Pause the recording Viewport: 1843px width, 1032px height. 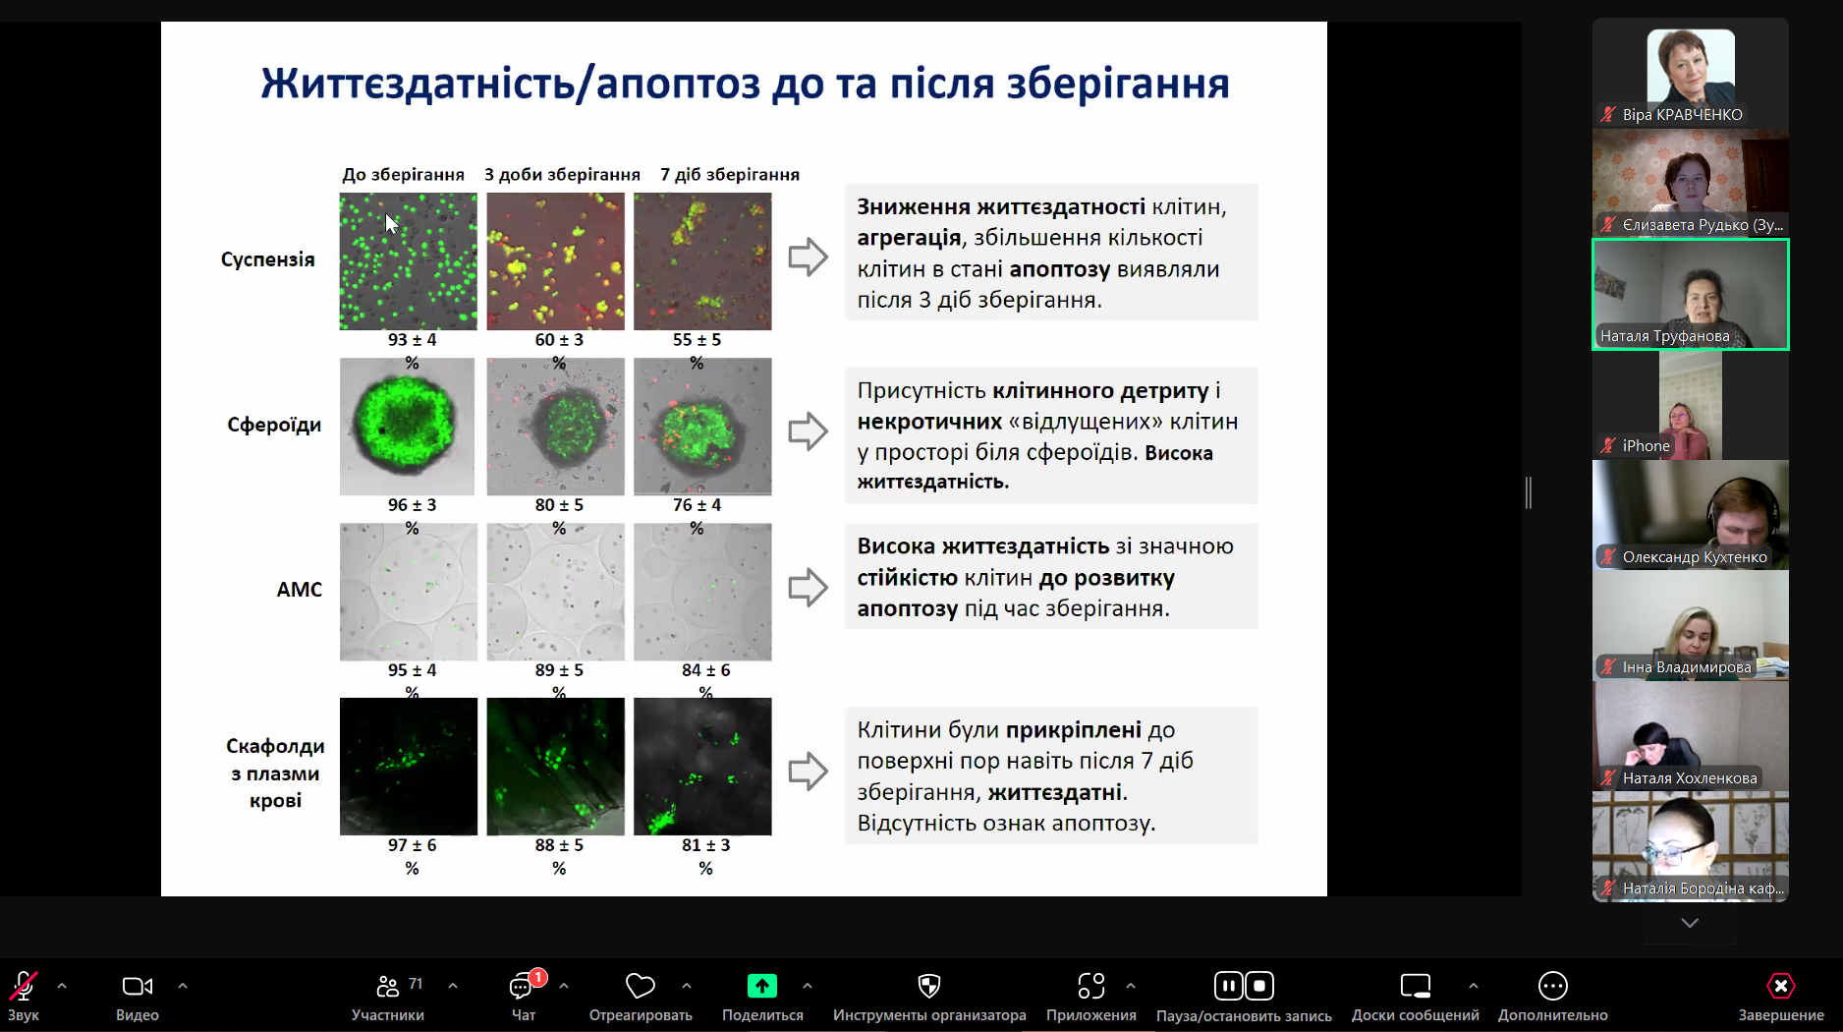[x=1228, y=986]
